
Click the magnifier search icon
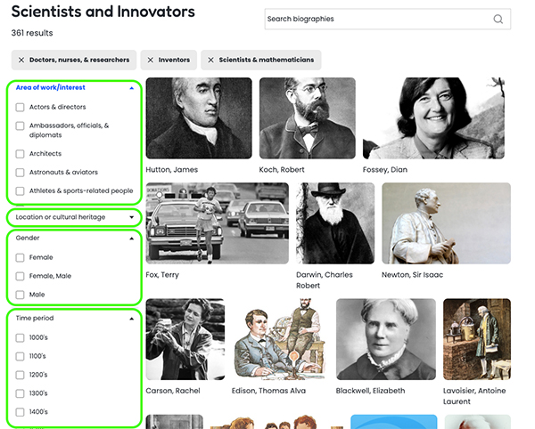pos(498,19)
